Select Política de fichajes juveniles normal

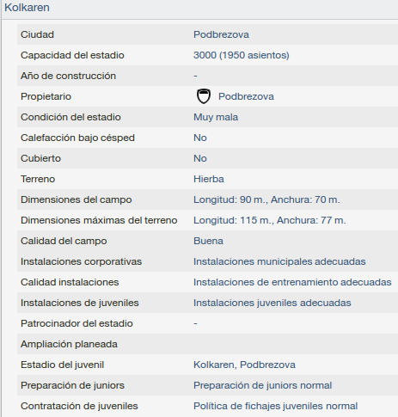275,406
